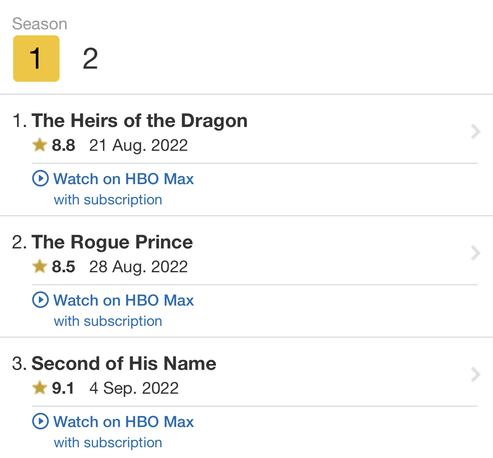Click 'with subscription' under episode 1
Image resolution: width=493 pixels, height=458 pixels.
click(108, 200)
